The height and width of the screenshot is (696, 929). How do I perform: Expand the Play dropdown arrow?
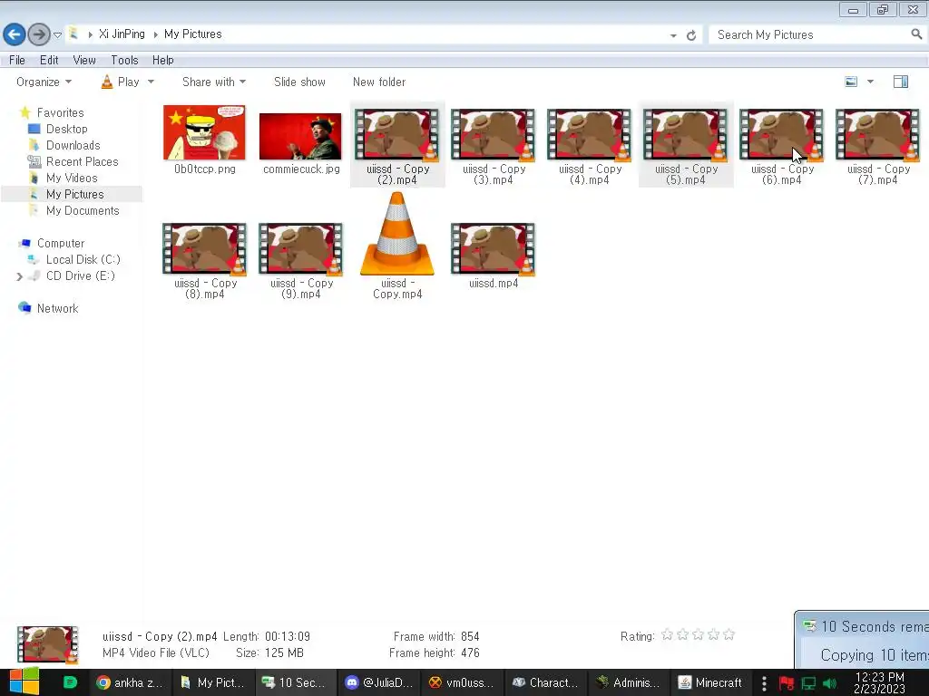pos(151,82)
